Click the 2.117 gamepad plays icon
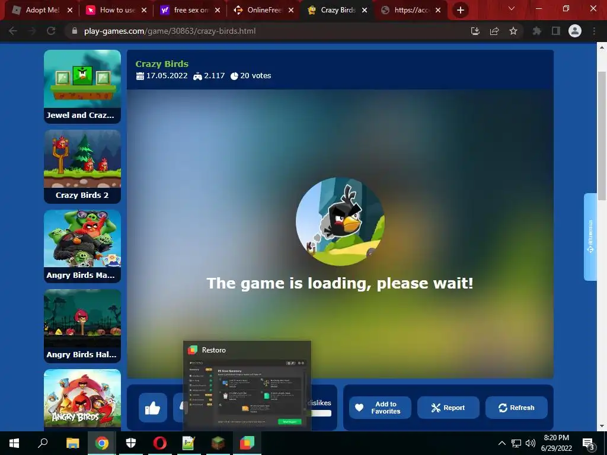 pos(197,76)
